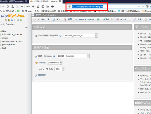Click Language help question icon

point(54,56)
